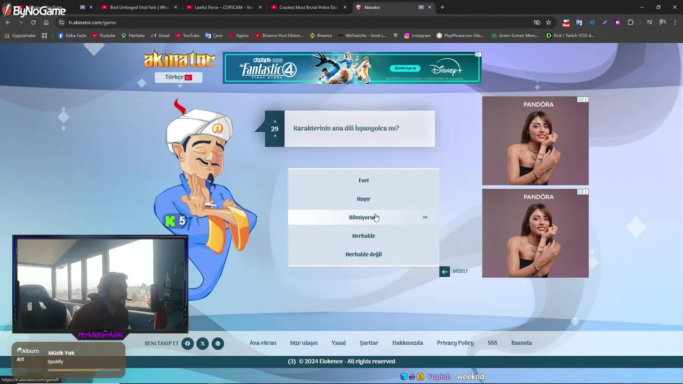Image resolution: width=683 pixels, height=384 pixels.
Task: Click the crossed-eye icon in the address bar
Action: coord(537,22)
